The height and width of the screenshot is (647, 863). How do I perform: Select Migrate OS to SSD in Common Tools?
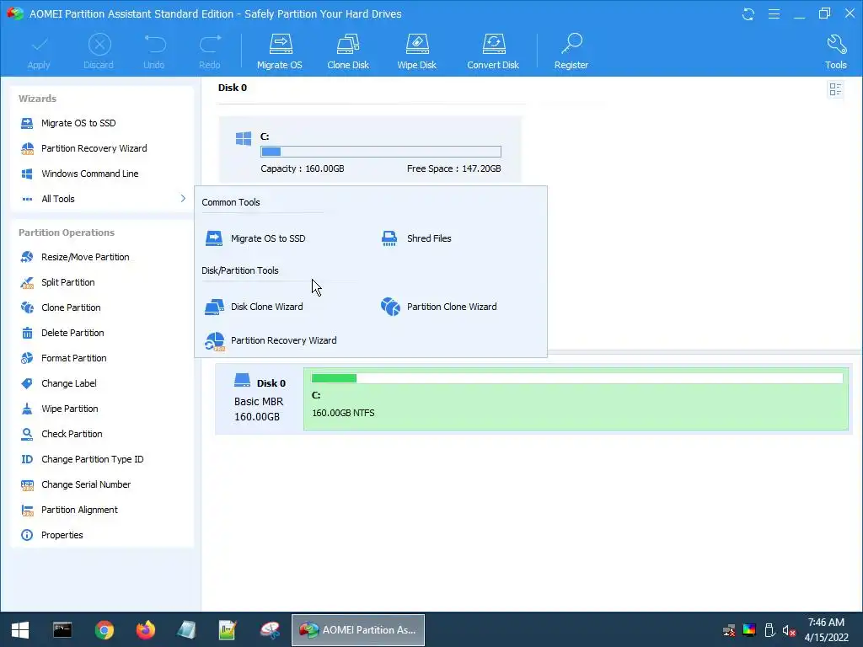(x=255, y=238)
